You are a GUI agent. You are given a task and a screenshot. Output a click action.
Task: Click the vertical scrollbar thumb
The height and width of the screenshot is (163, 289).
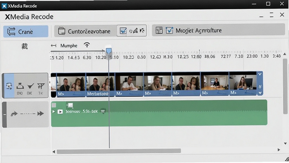285,86
